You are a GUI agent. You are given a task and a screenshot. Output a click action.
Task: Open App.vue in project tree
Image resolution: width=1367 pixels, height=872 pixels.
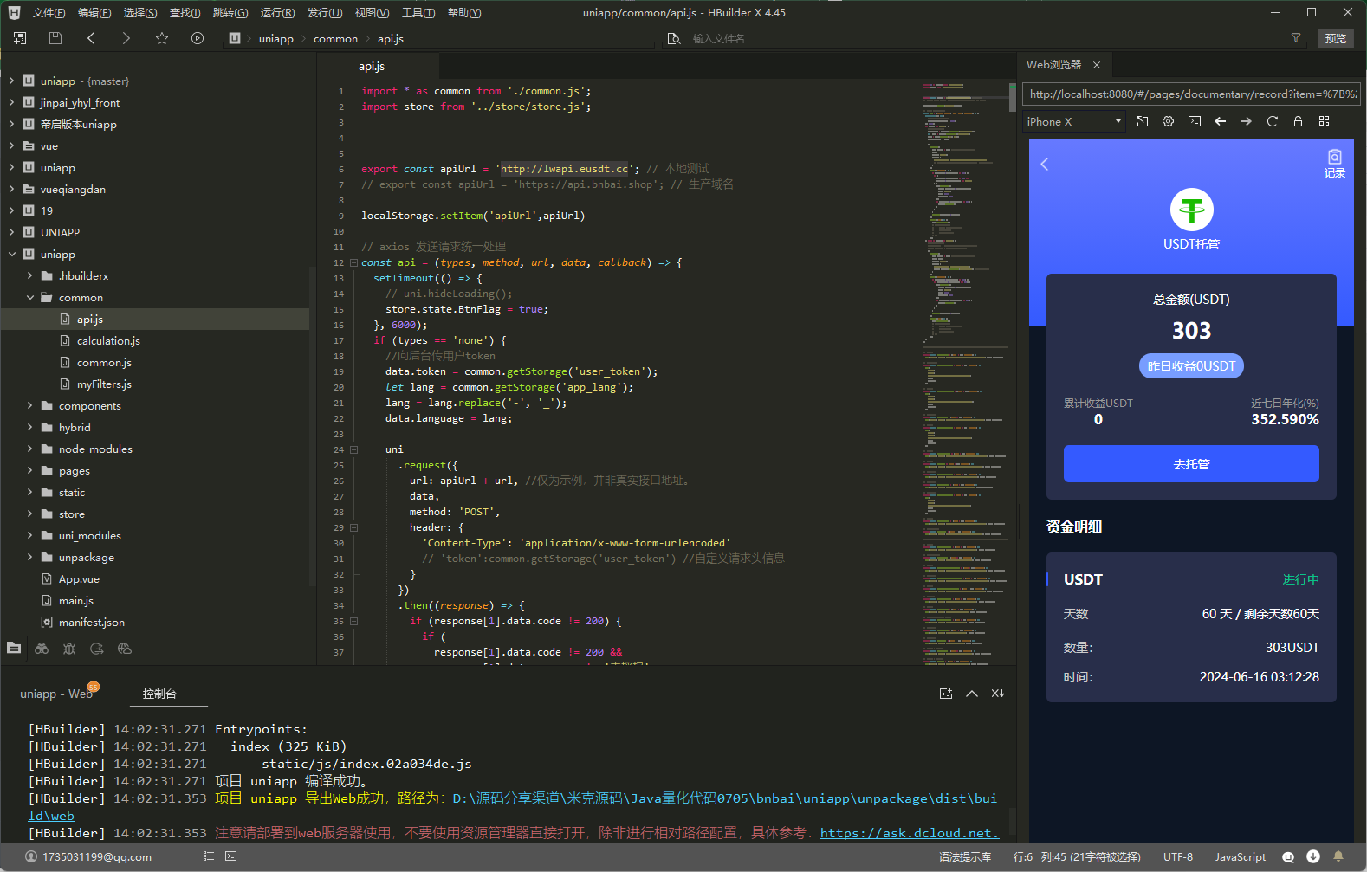pos(79,578)
